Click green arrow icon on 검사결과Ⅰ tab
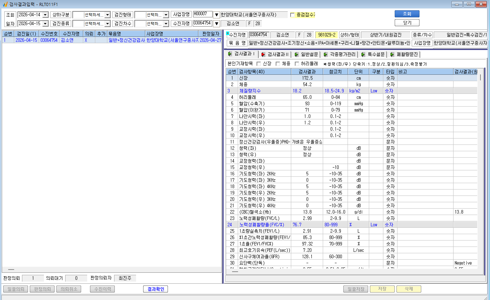 click(x=230, y=54)
